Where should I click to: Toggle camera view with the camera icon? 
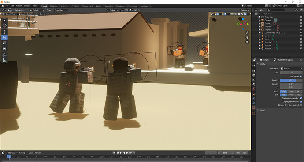coord(247,42)
